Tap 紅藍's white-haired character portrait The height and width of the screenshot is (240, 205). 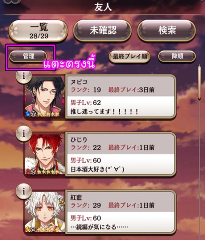[45, 212]
